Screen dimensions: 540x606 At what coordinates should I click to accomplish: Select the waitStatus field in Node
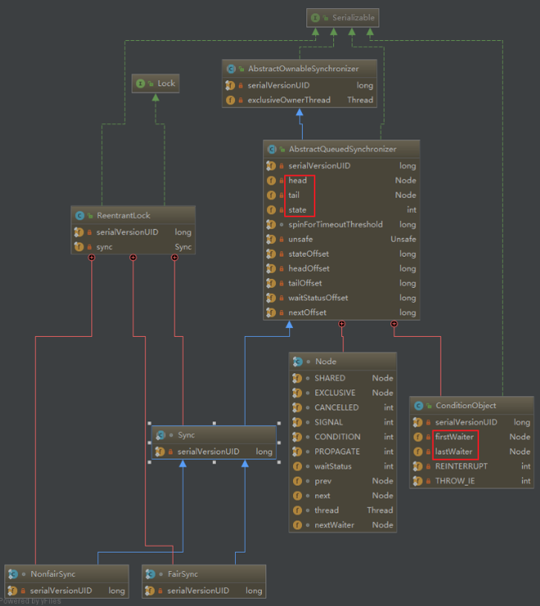(x=333, y=467)
